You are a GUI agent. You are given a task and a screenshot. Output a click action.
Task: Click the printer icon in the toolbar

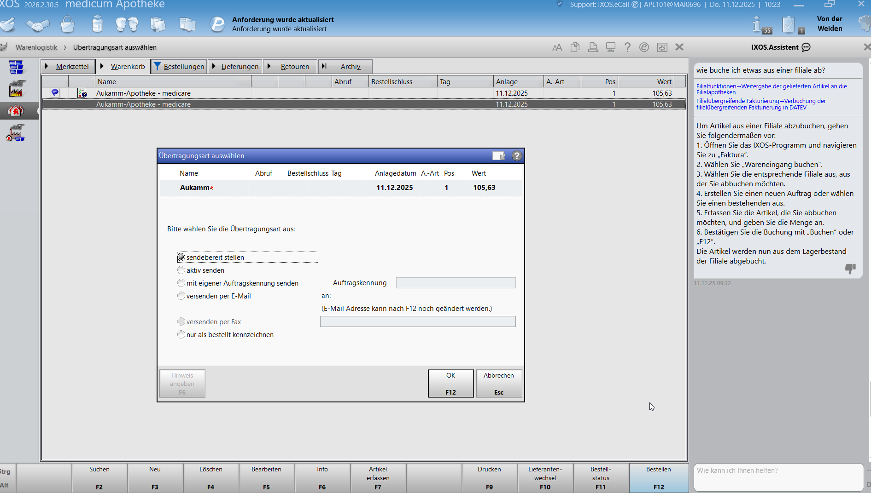(593, 47)
